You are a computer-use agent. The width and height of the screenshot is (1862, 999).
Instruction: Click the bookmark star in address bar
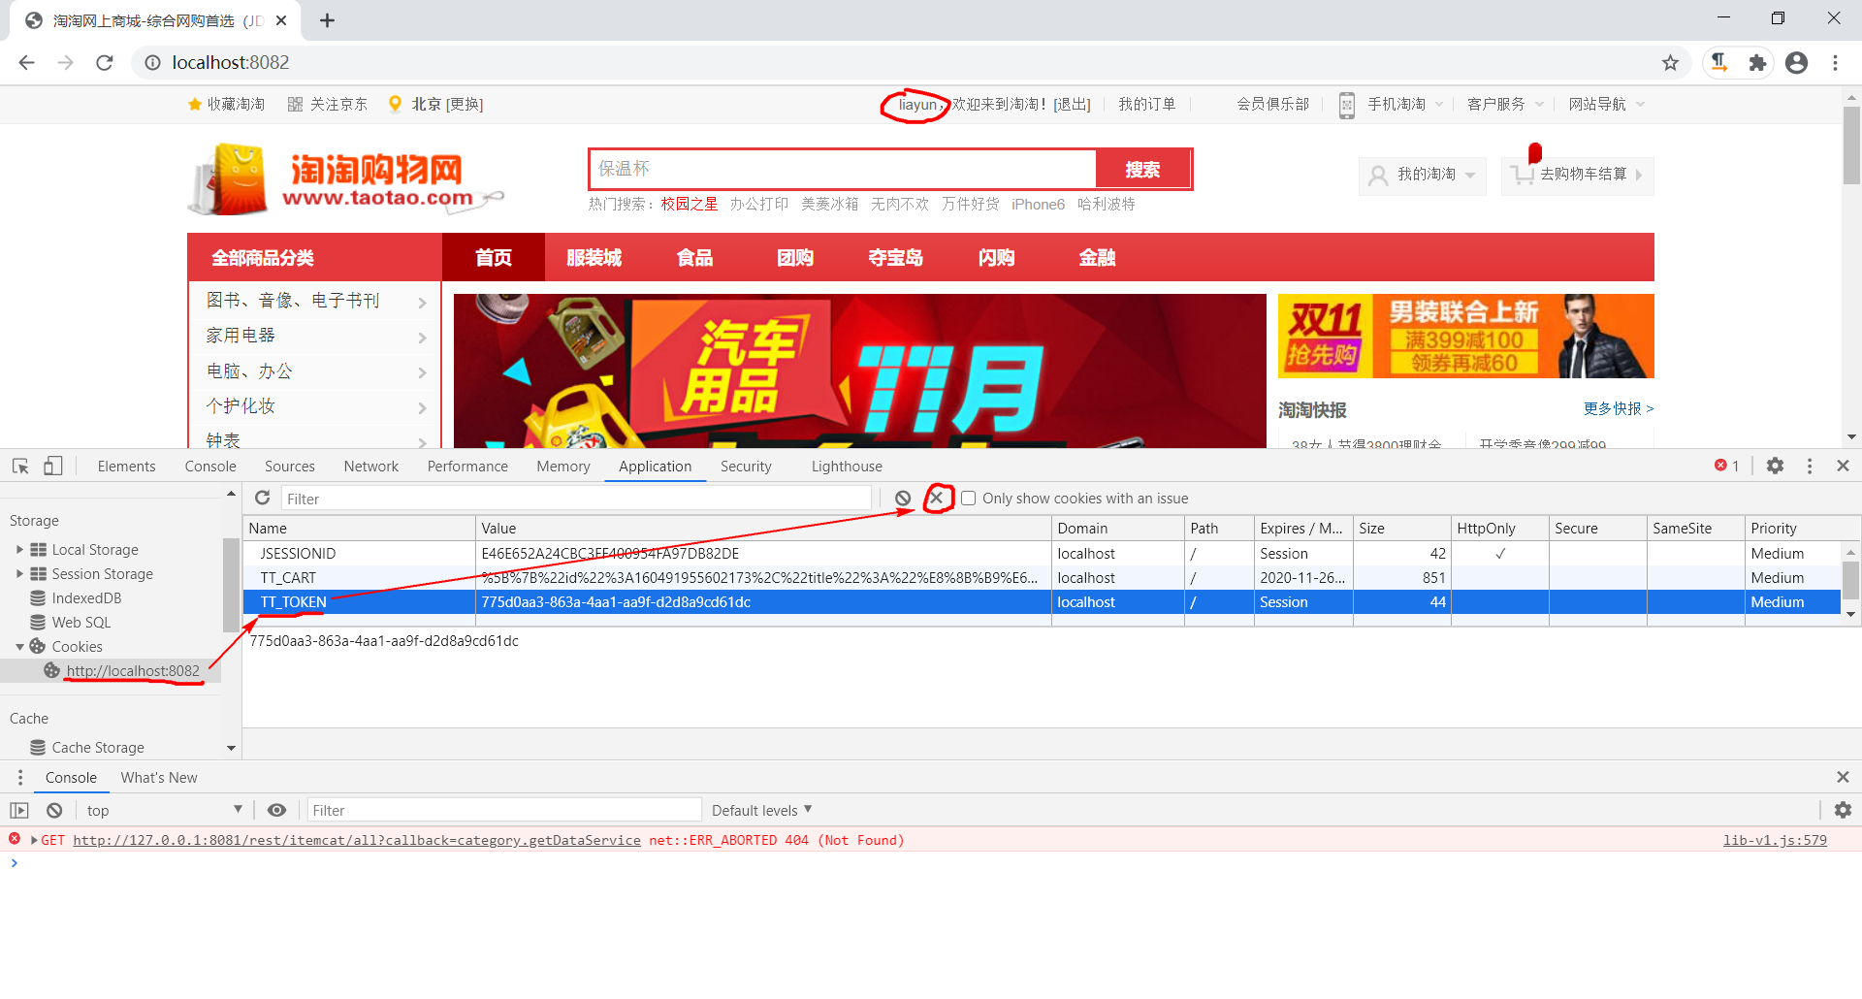pos(1670,62)
